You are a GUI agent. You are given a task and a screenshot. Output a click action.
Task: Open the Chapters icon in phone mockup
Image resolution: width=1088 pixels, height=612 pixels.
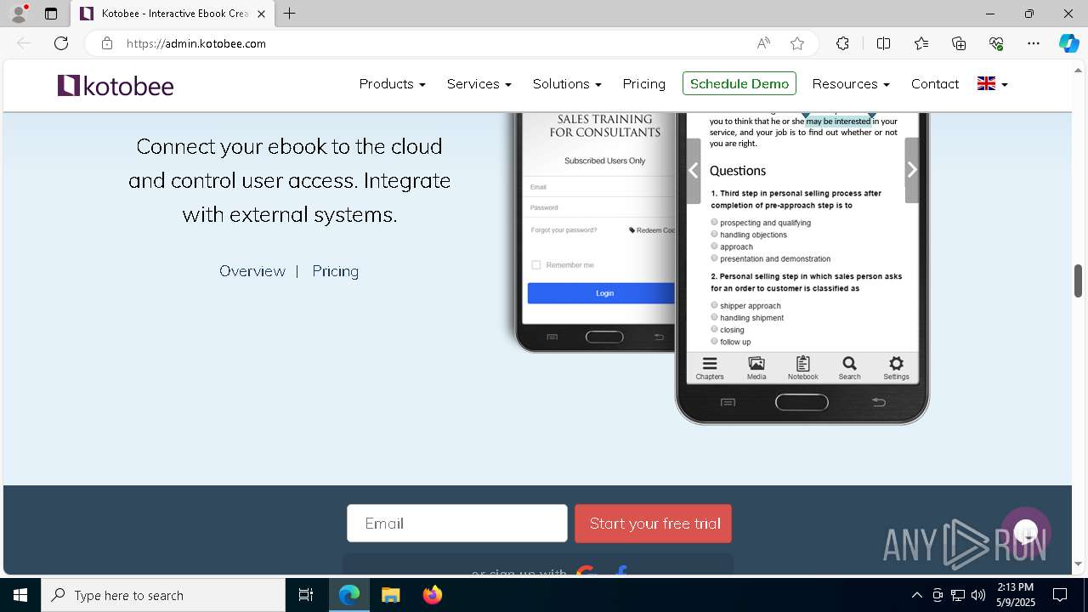point(710,368)
